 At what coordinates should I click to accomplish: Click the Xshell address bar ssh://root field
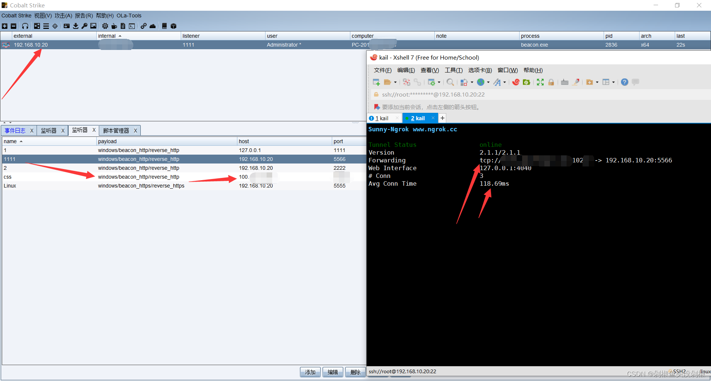[x=541, y=94]
